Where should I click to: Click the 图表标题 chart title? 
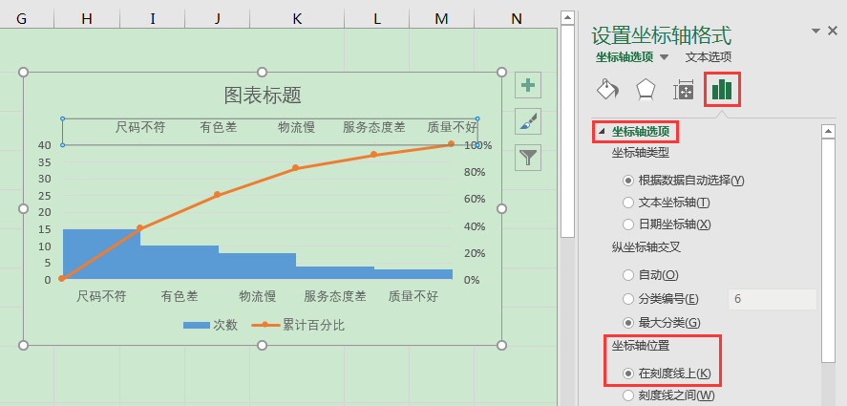pyautogui.click(x=263, y=96)
